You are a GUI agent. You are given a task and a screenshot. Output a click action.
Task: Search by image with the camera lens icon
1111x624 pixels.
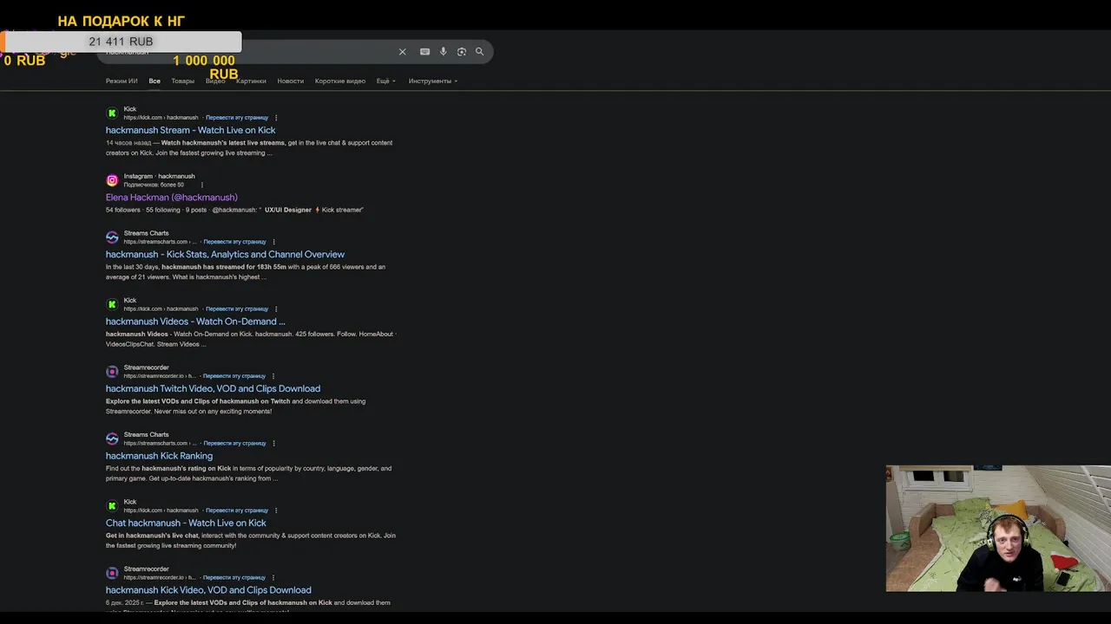click(x=462, y=52)
